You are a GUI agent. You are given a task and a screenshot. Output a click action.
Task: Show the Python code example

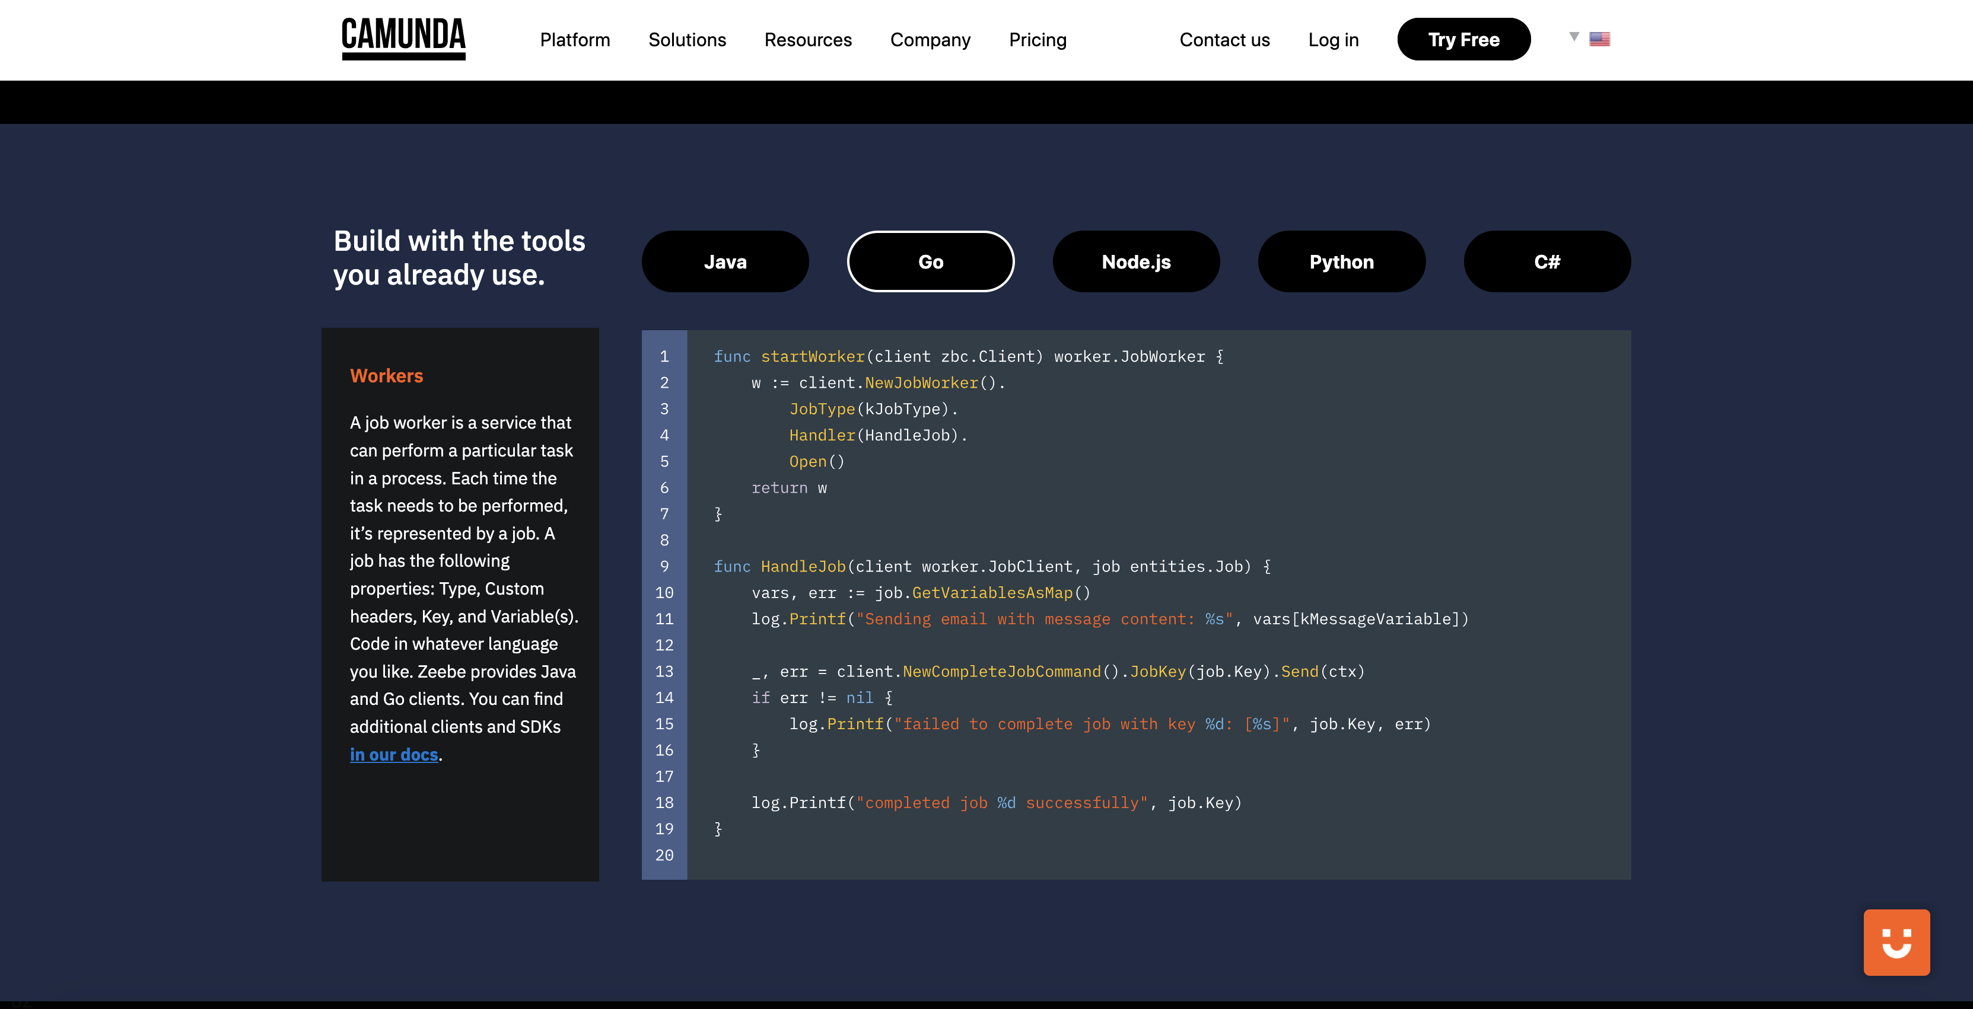pos(1341,261)
